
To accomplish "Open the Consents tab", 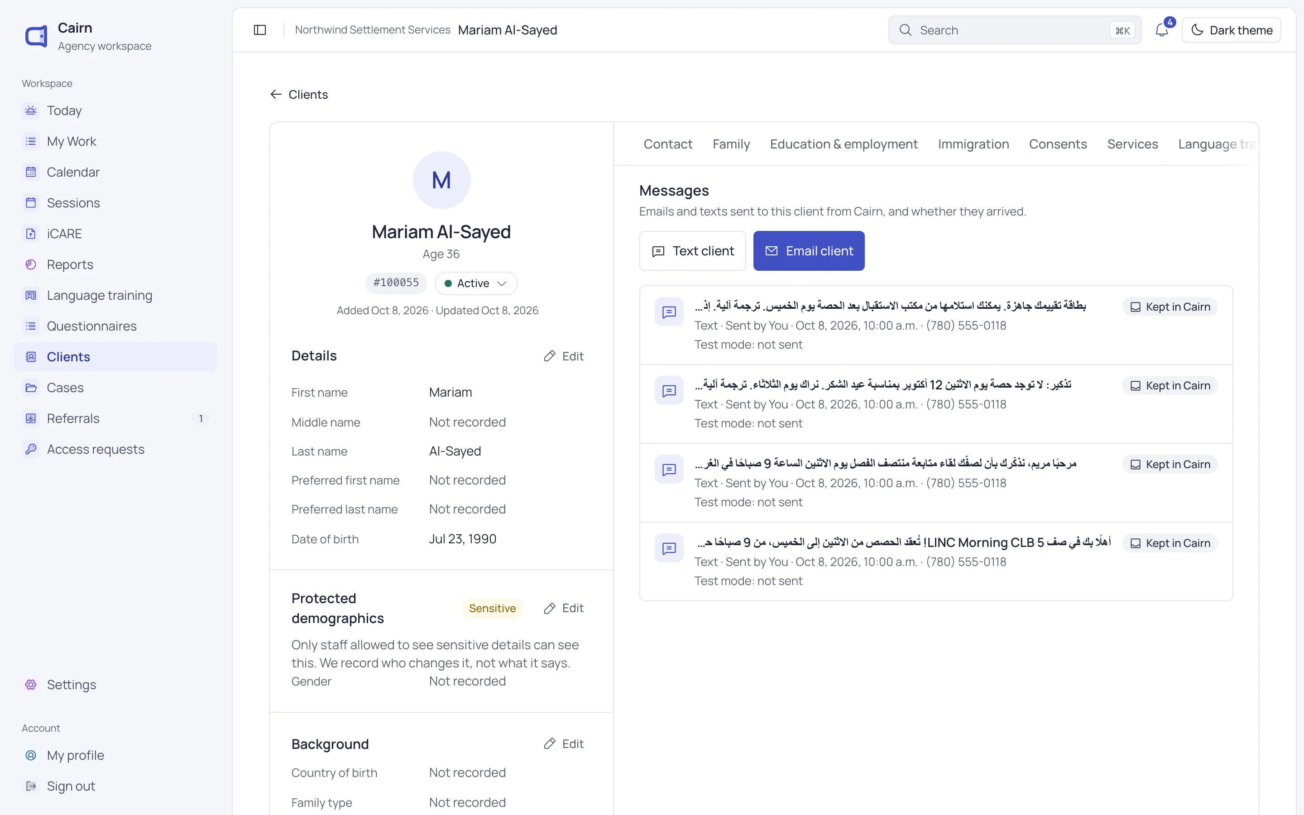I will [x=1058, y=144].
